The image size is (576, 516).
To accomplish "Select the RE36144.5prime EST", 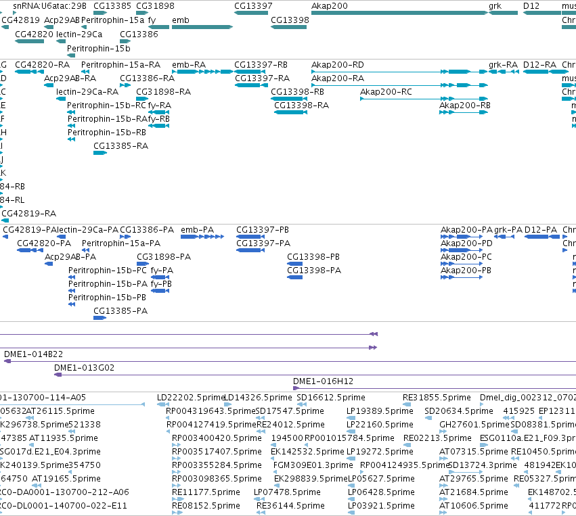I will [261, 513].
